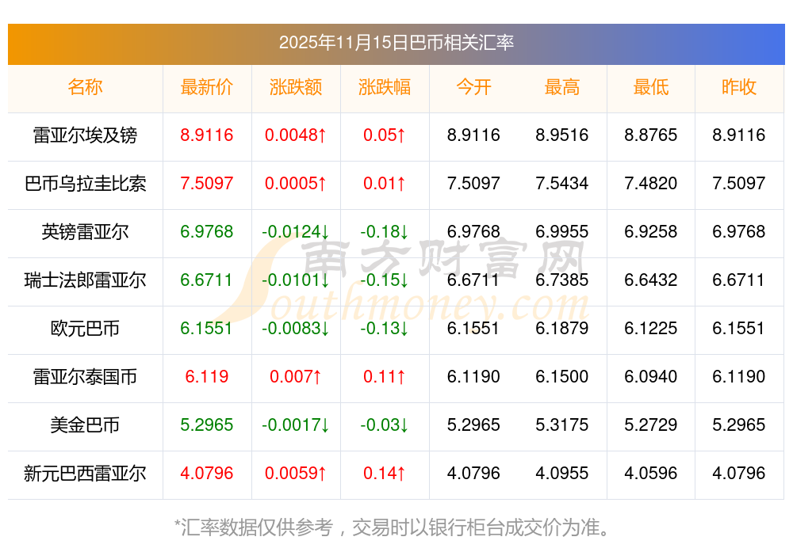
Task: Open the 欧元巴币 row name
Action: (85, 329)
